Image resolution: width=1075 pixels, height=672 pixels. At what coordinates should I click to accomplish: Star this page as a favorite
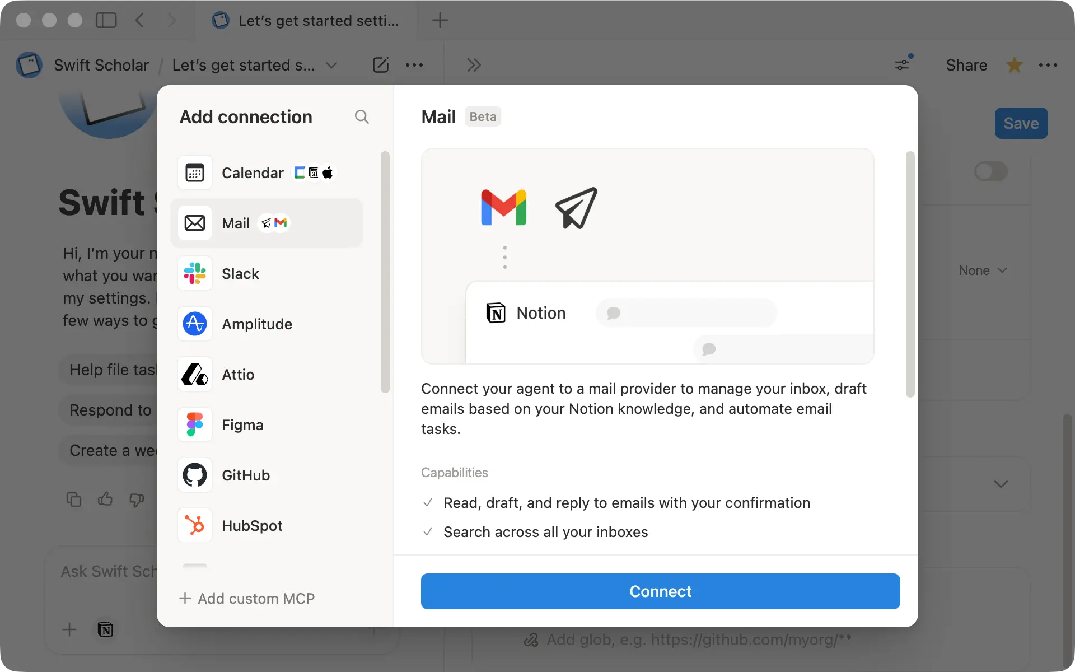tap(1014, 64)
